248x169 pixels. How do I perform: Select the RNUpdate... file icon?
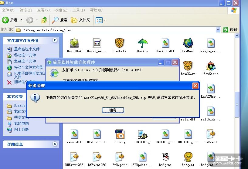coord(142,157)
